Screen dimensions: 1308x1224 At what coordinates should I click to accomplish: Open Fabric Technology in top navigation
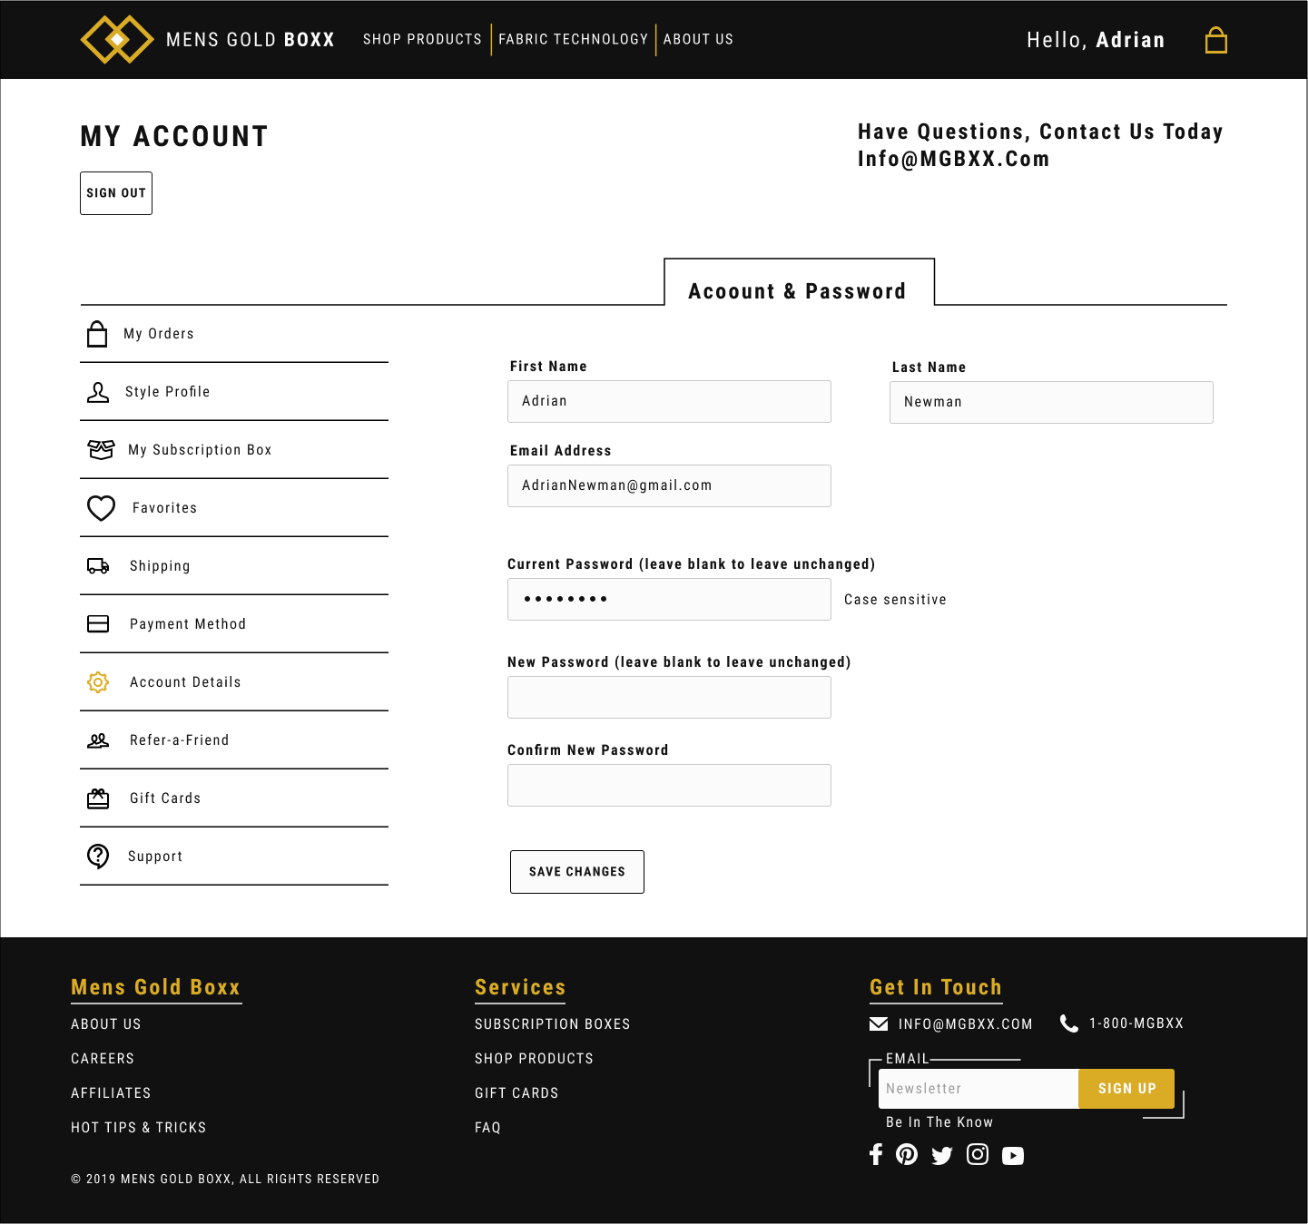click(573, 39)
